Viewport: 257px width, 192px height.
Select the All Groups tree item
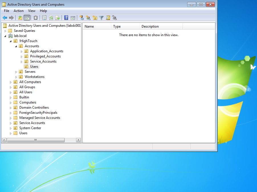pyautogui.click(x=27, y=87)
